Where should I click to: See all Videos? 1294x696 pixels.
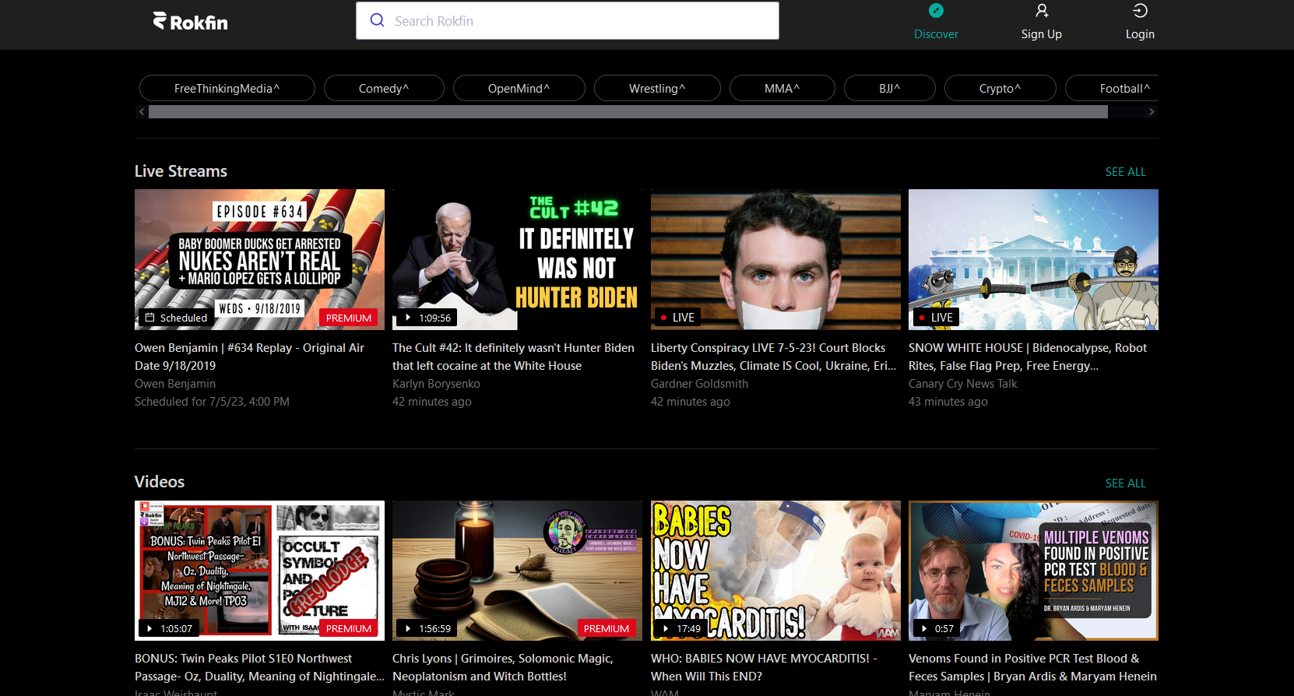pyautogui.click(x=1125, y=483)
